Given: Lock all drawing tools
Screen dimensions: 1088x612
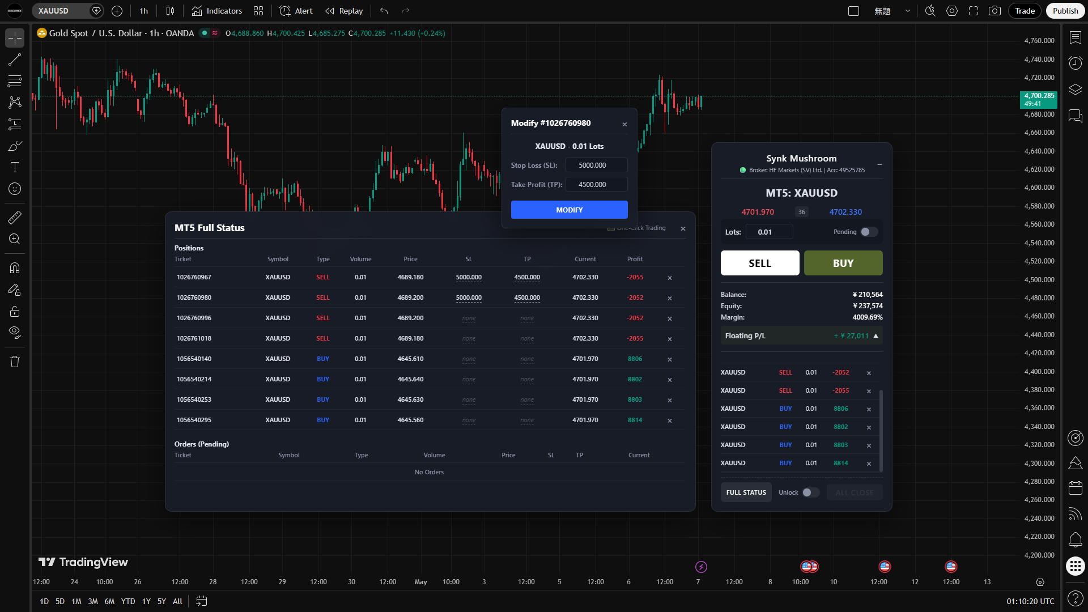Looking at the screenshot, I should [15, 311].
